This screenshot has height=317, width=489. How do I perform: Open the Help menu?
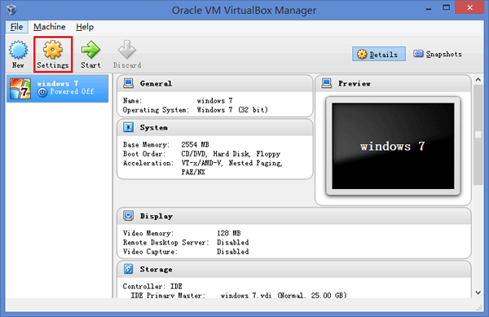tap(85, 27)
